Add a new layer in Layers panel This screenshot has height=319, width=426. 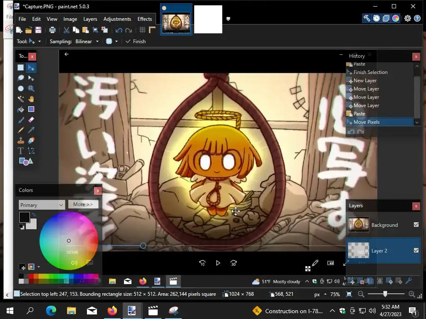[352, 282]
